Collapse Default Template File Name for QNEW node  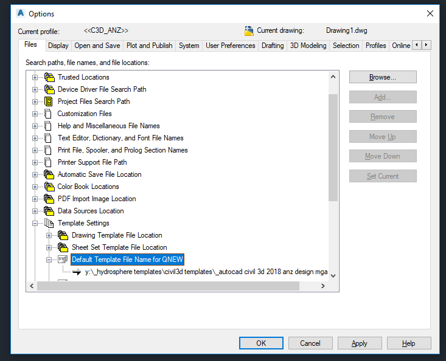tap(49, 260)
